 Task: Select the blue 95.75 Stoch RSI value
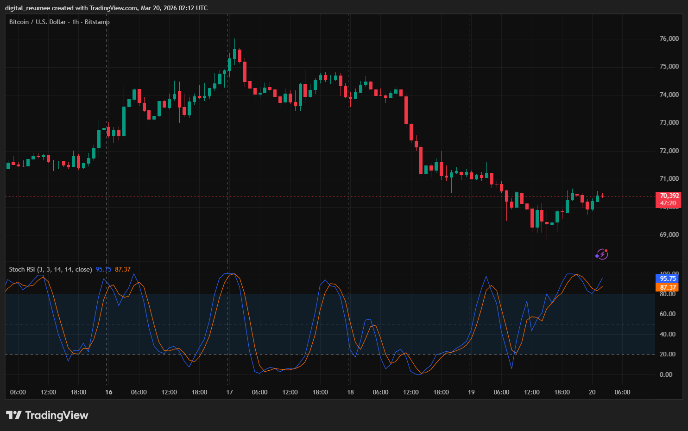point(102,269)
